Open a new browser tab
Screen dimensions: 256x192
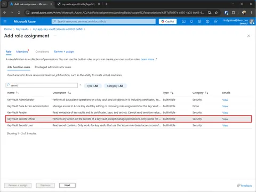106,4
